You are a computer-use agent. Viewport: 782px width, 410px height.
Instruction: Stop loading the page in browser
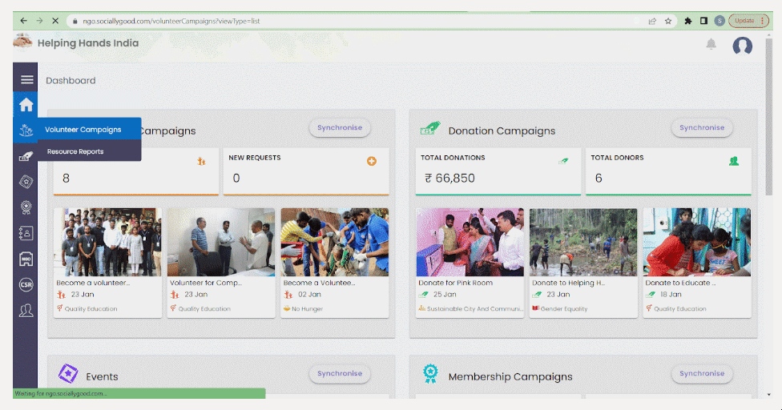[x=55, y=21]
